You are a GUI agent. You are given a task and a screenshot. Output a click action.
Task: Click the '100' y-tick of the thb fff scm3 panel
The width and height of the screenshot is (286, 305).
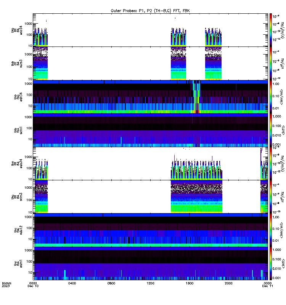pos(29,67)
